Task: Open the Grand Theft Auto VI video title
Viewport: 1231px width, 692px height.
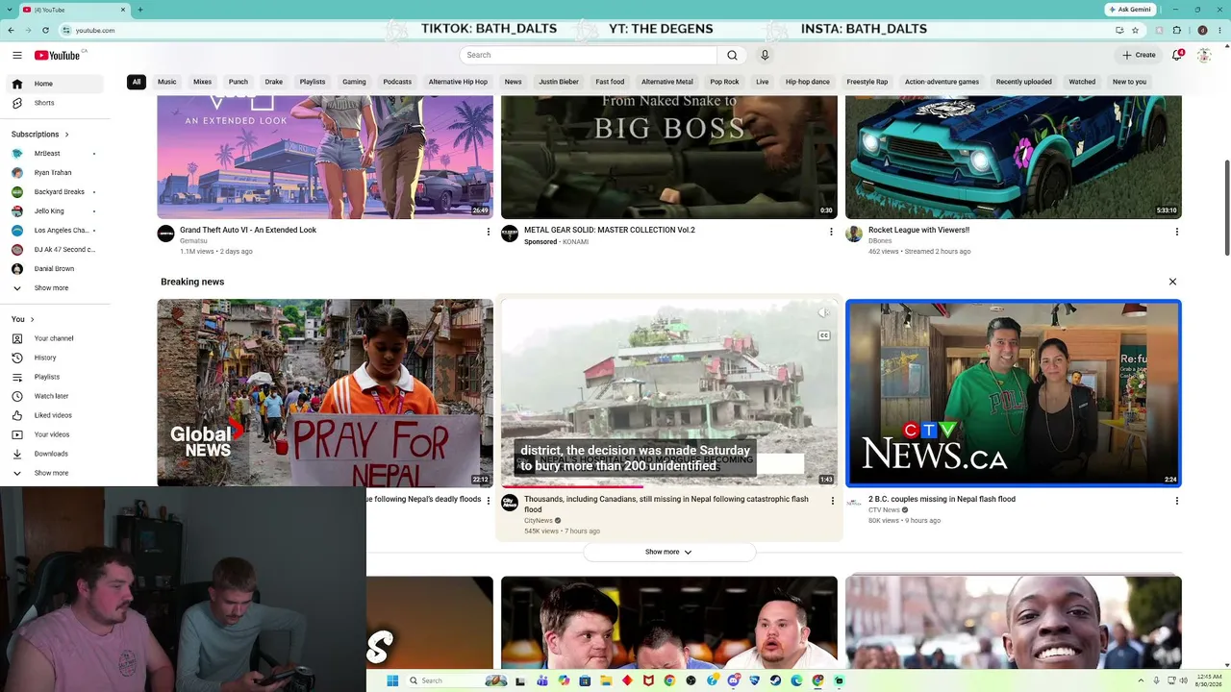Action: (248, 230)
